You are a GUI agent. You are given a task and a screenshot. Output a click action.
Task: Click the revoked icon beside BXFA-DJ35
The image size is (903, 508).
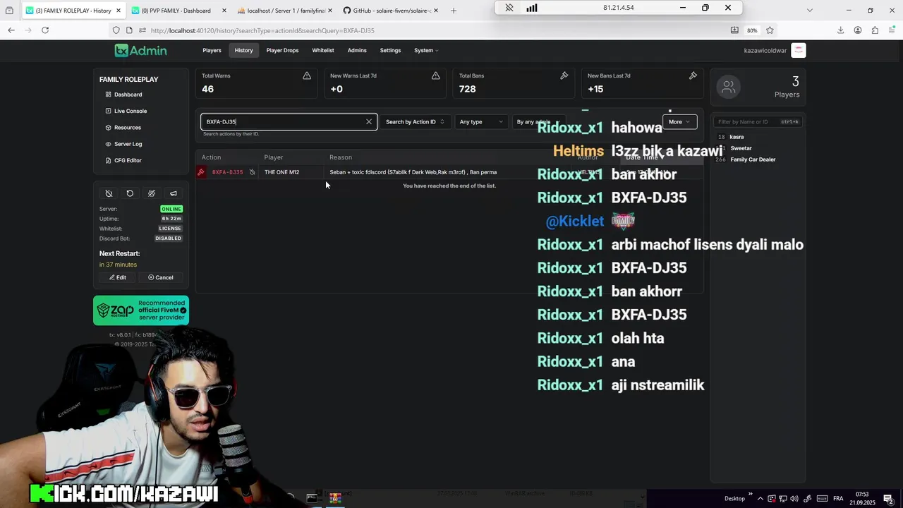click(252, 172)
